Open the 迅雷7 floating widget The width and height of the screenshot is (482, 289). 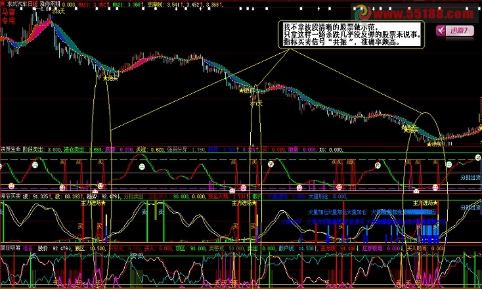click(x=455, y=31)
